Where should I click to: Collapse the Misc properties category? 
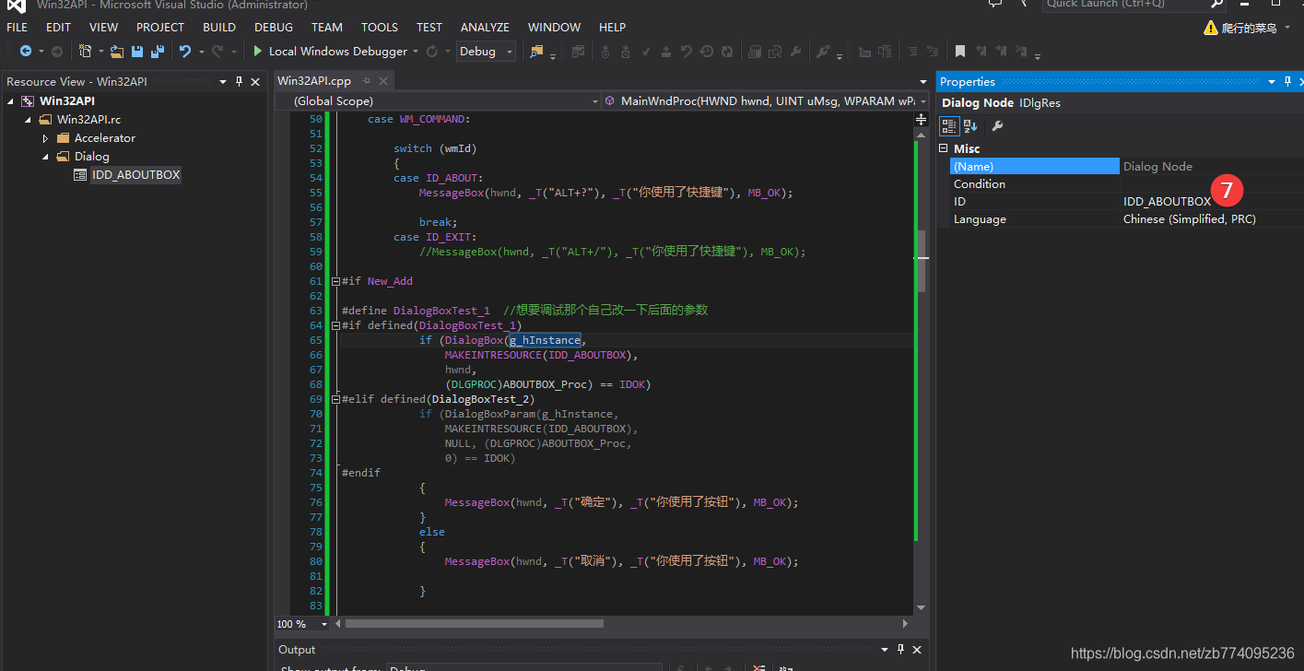click(944, 148)
